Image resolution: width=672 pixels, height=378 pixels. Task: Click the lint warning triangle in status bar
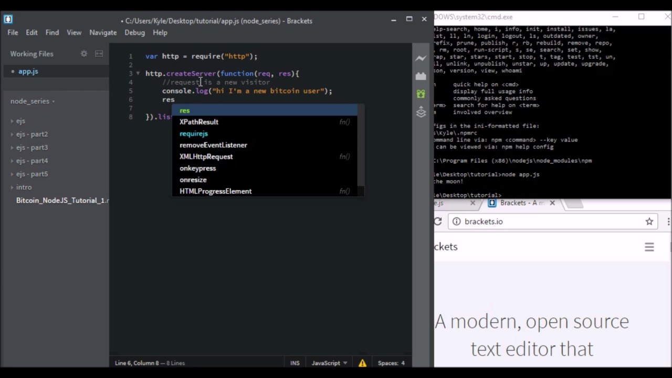tap(362, 363)
